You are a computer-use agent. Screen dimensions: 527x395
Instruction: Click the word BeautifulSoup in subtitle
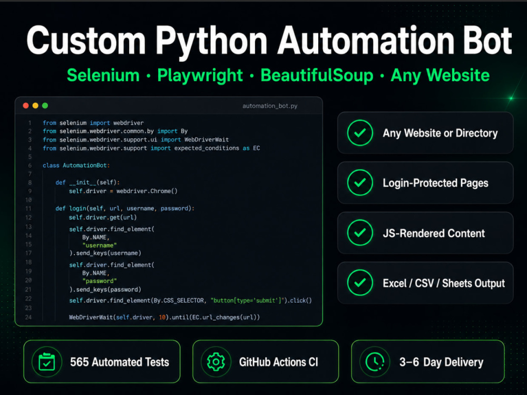coord(317,76)
